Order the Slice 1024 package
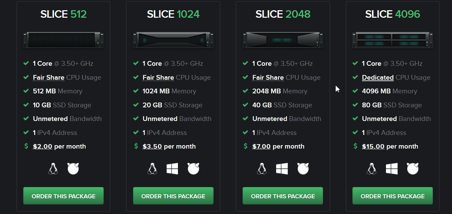Viewport: 452px width, 214px height. tap(173, 196)
